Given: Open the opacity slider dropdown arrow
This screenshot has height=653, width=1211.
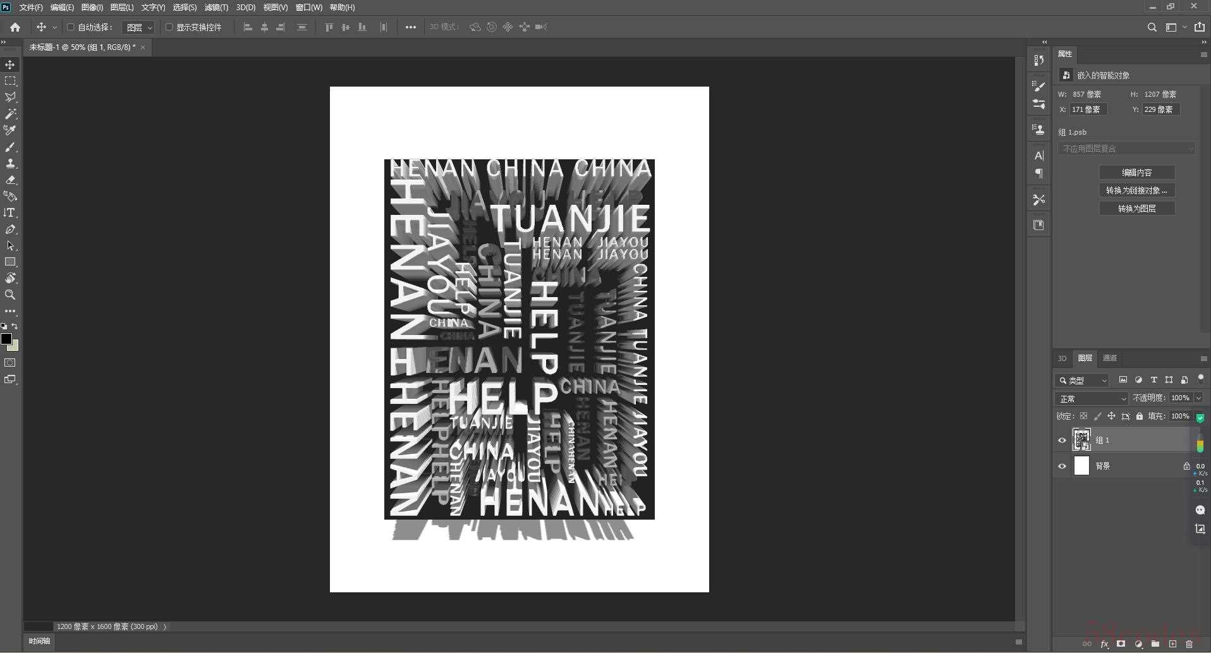Looking at the screenshot, I should coord(1198,398).
